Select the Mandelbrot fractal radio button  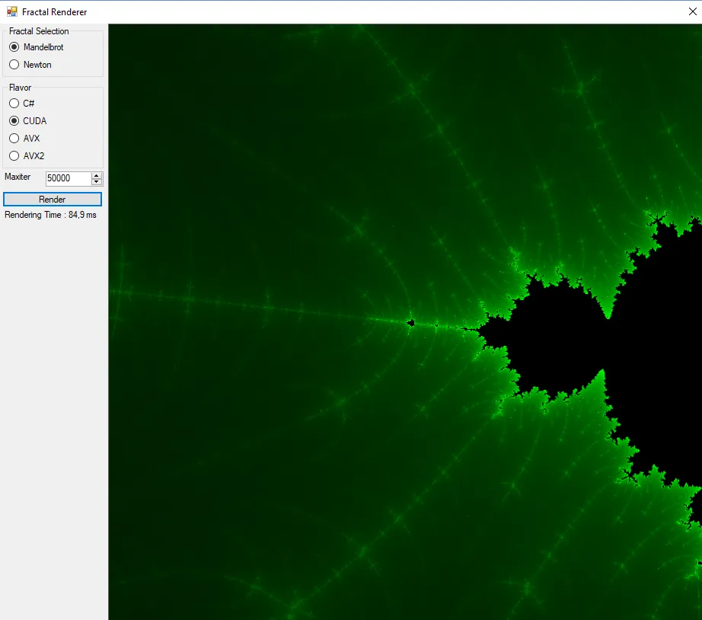coord(14,47)
